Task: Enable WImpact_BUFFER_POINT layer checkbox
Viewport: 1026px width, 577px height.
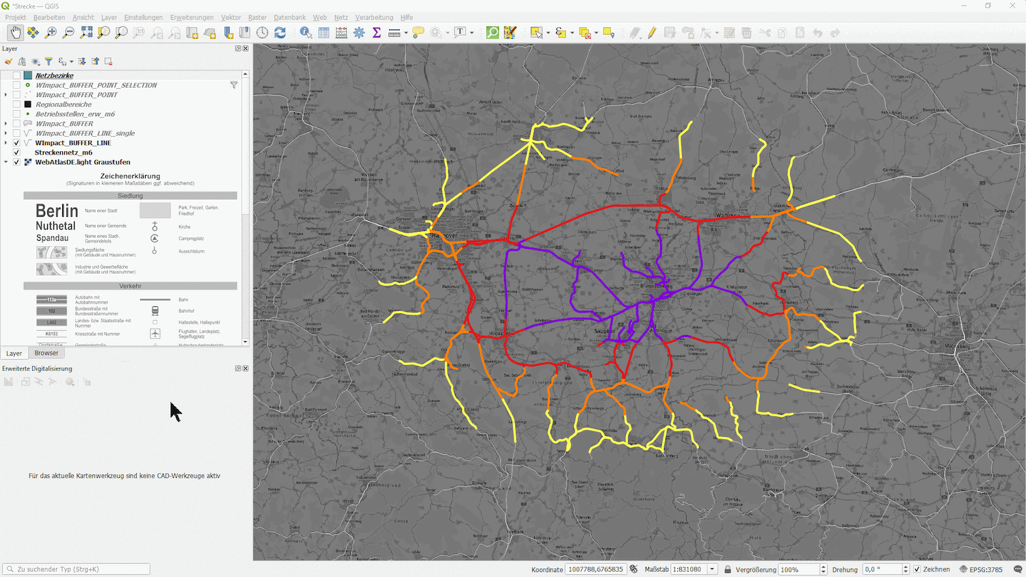Action: coord(16,95)
